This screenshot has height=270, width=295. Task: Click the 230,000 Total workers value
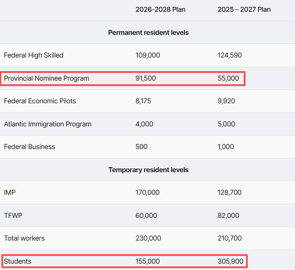[x=148, y=238]
